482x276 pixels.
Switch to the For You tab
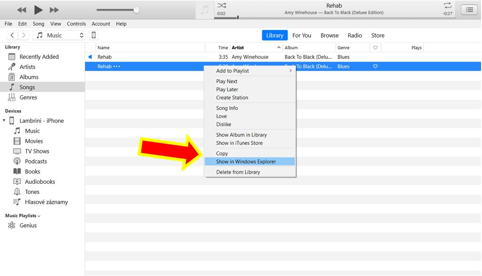(x=301, y=35)
